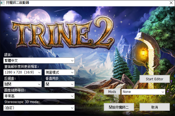
Task: Open the resolution dropdown showing 1280 x 720
Action: [22, 72]
